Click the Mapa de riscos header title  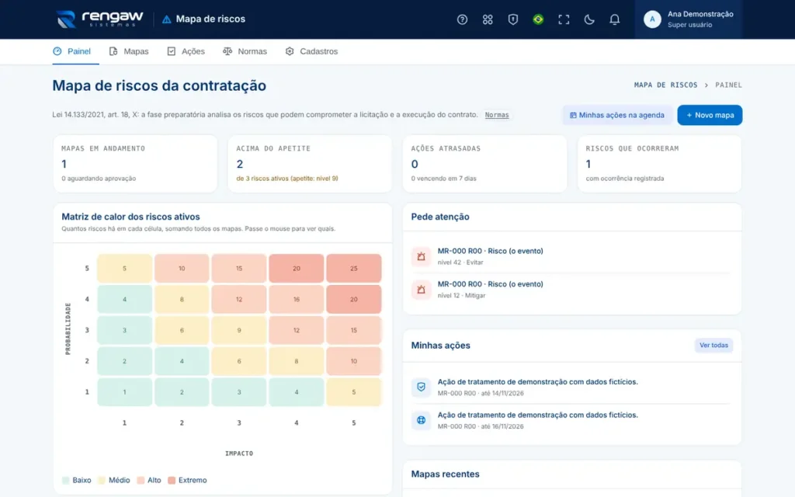210,19
